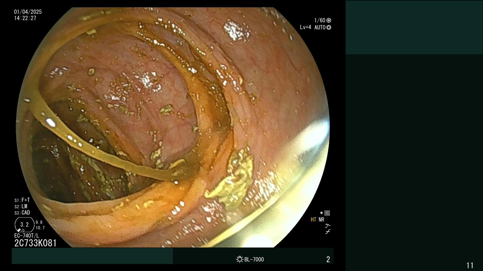The width and height of the screenshot is (483, 271).
Task: Click the S2: LM switch assignment
Action: click(21, 206)
